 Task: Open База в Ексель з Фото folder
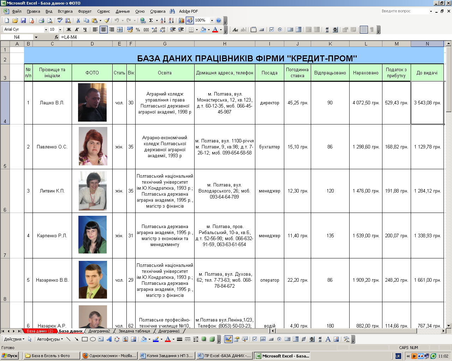coord(51,356)
